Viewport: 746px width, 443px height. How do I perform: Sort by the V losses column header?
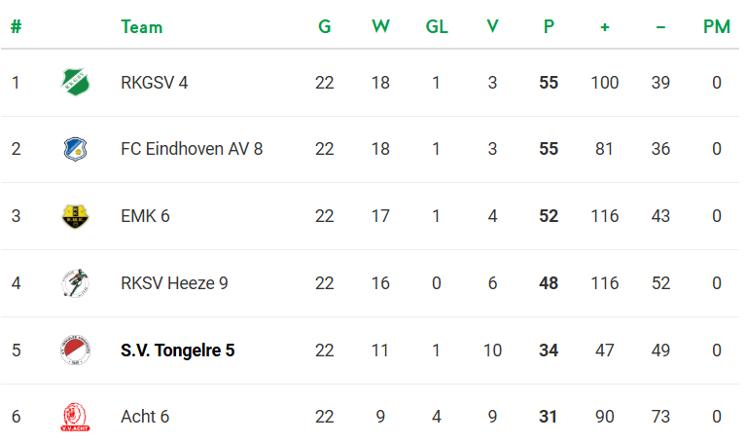(x=492, y=27)
